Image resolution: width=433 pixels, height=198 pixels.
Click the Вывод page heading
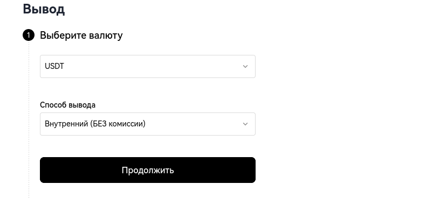[44, 9]
